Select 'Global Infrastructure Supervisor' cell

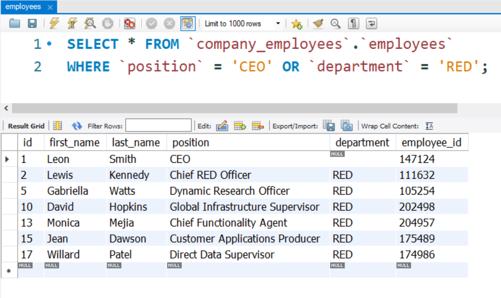click(x=248, y=207)
